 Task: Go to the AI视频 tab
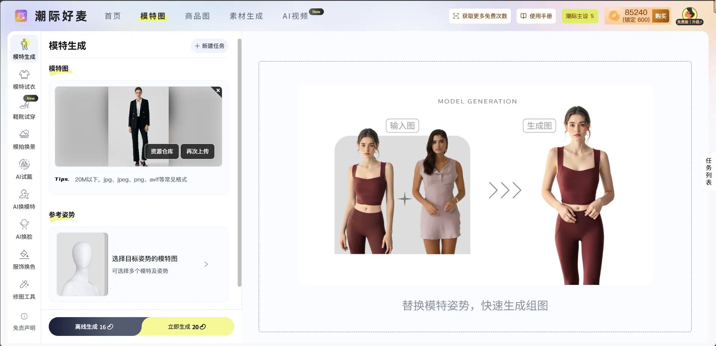point(295,16)
